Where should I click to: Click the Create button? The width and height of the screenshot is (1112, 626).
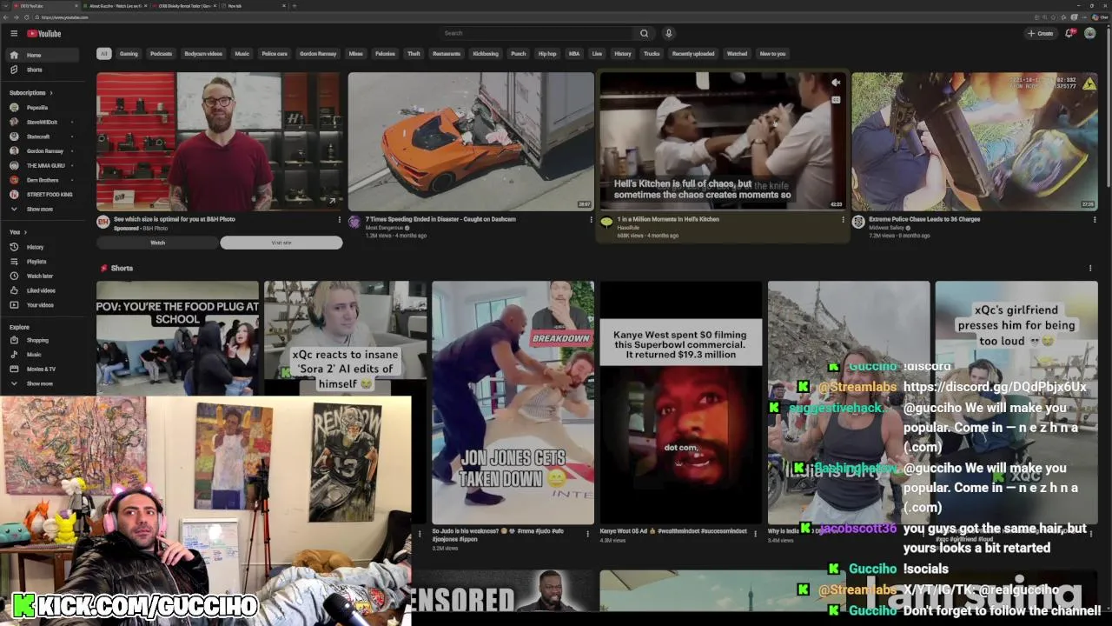(1040, 33)
